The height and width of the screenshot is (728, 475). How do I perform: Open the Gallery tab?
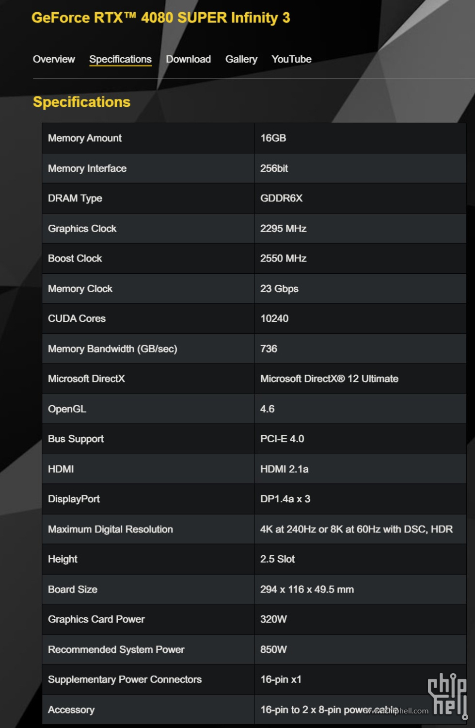(241, 59)
